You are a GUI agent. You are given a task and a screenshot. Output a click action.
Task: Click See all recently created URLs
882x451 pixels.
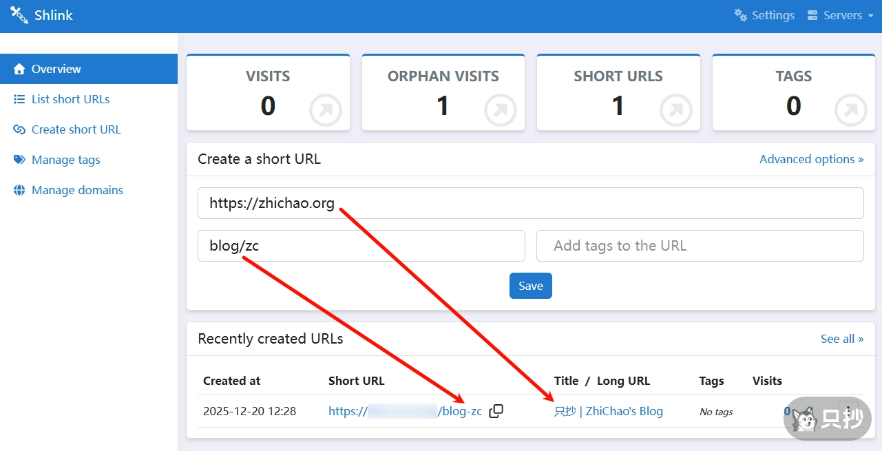click(x=841, y=339)
